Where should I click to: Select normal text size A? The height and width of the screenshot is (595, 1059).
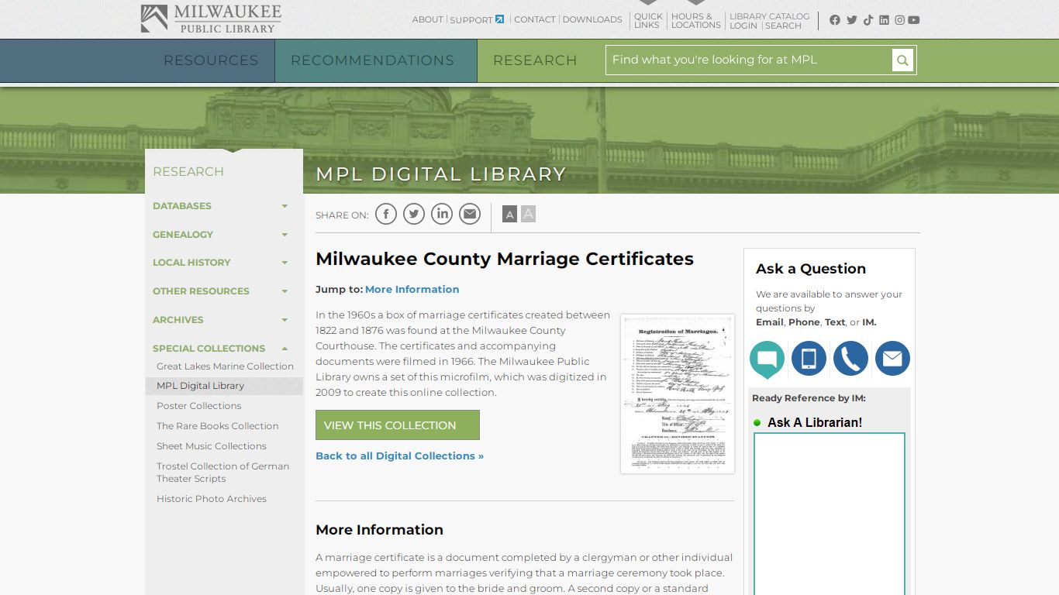point(509,215)
